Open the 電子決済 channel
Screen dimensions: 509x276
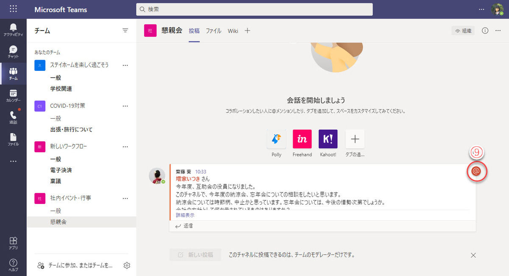tap(61, 170)
